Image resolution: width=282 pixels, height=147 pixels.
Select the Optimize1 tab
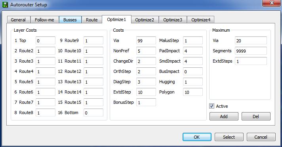(116, 19)
